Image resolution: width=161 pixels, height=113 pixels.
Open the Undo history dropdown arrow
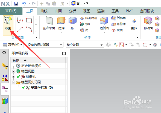tap(29, 4)
